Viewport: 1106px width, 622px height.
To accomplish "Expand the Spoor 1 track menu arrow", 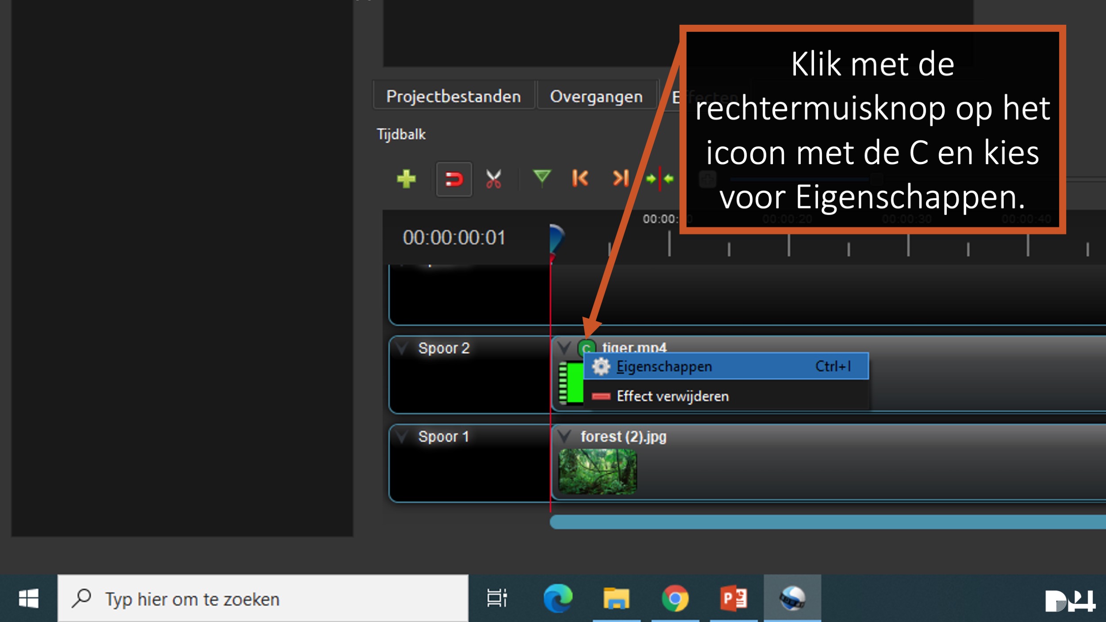I will click(x=402, y=437).
